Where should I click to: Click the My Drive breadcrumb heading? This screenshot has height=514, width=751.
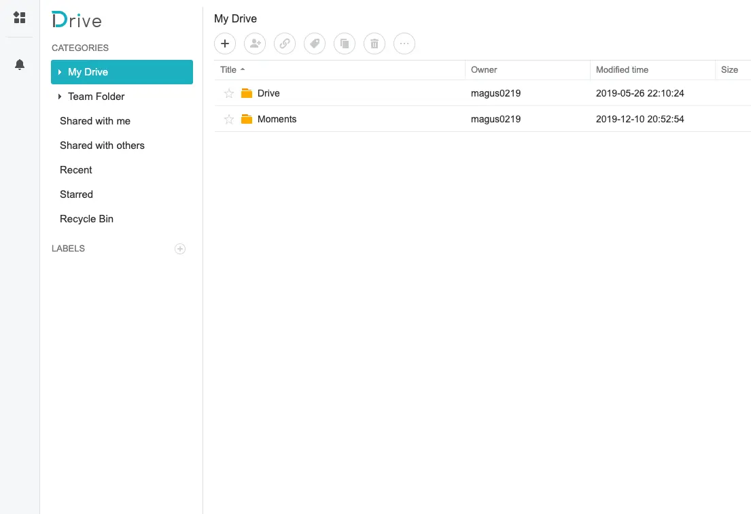point(235,18)
